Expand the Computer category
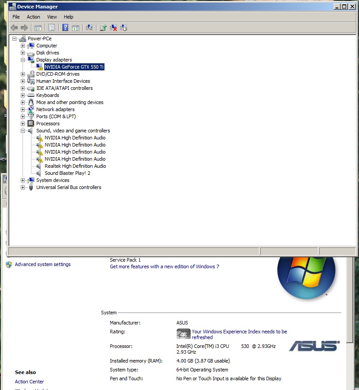 point(23,46)
